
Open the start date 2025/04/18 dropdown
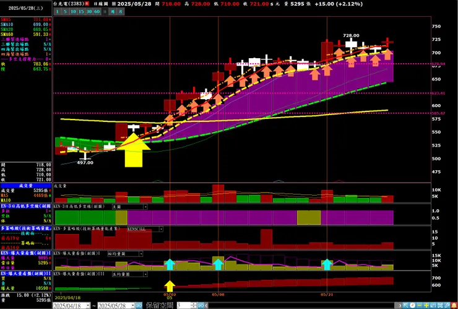[88, 305]
